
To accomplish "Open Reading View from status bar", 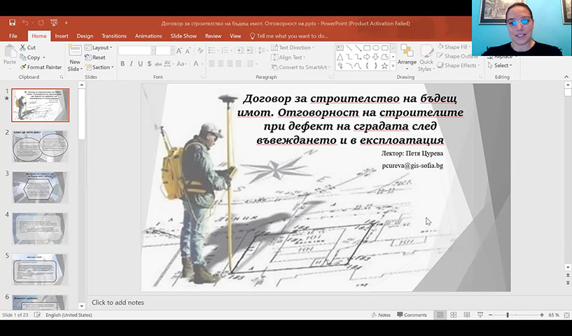I will point(467,315).
